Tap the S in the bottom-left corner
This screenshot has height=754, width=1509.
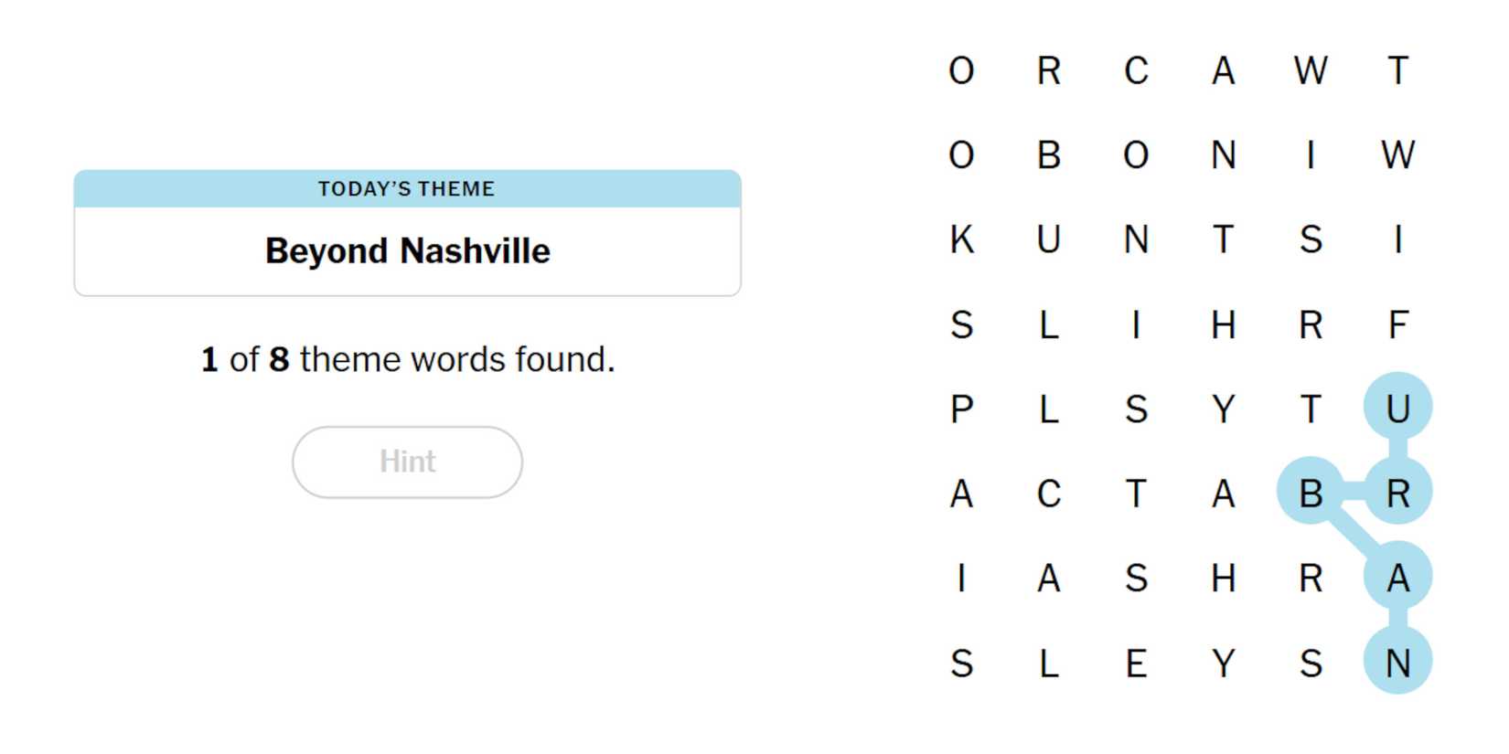click(x=961, y=663)
